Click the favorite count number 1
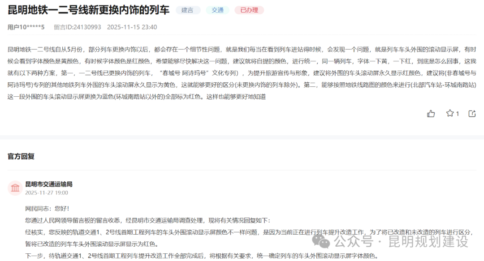 pyautogui.click(x=457, y=114)
